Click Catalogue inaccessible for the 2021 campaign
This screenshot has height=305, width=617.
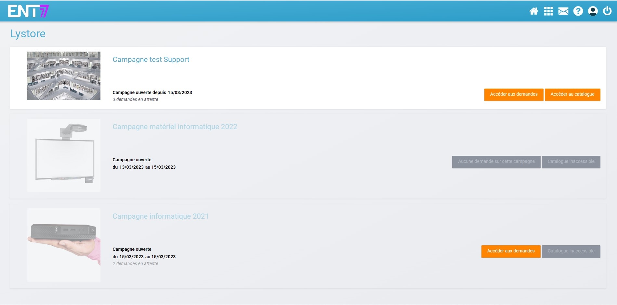tap(571, 251)
